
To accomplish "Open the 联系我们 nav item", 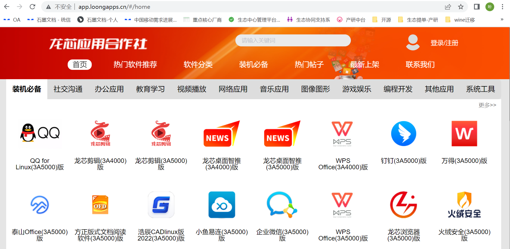I will 420,65.
